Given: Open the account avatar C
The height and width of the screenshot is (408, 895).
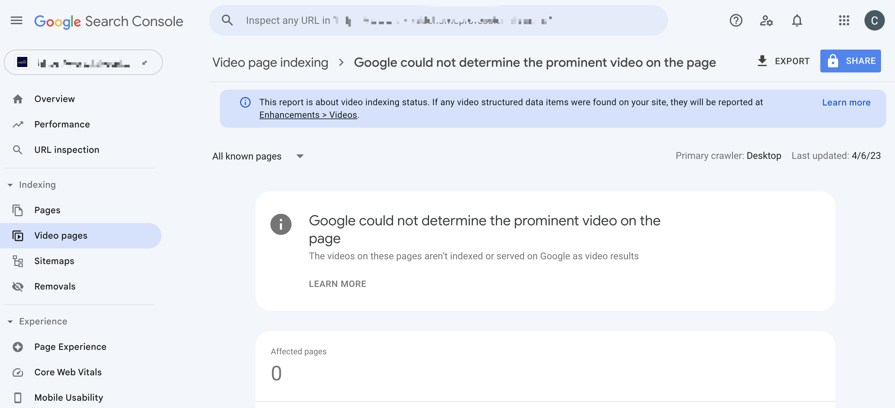Looking at the screenshot, I should [x=874, y=20].
